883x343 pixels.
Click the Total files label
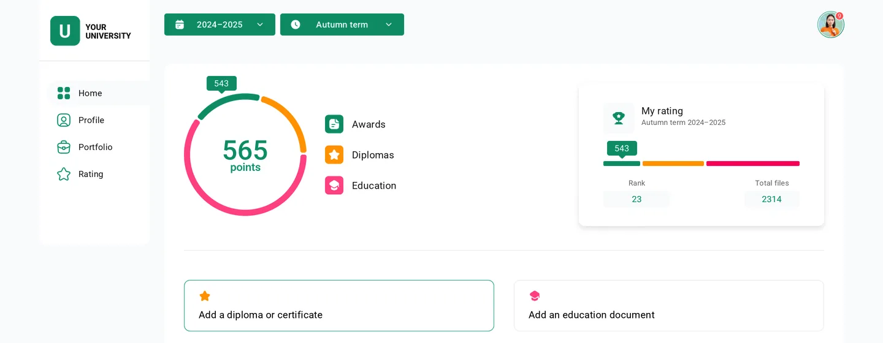pyautogui.click(x=772, y=183)
